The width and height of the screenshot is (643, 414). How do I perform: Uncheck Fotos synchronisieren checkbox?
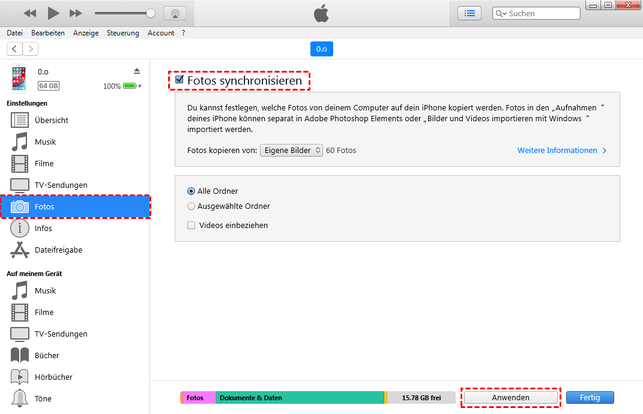coord(179,80)
